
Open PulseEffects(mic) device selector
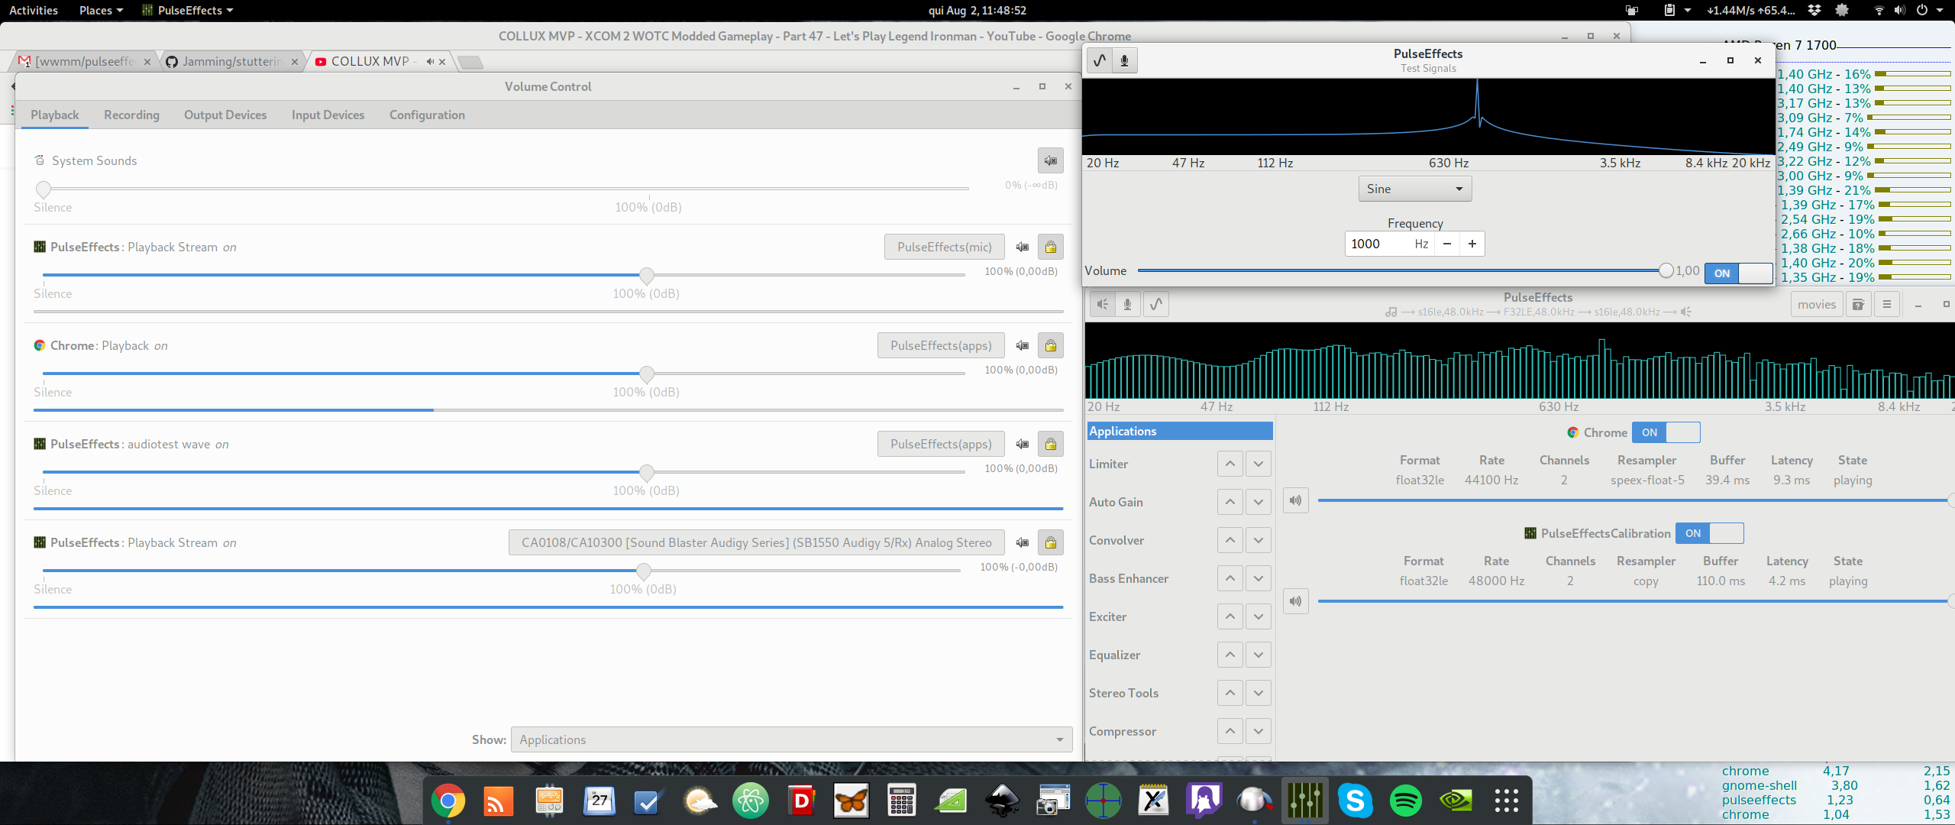pyautogui.click(x=944, y=247)
